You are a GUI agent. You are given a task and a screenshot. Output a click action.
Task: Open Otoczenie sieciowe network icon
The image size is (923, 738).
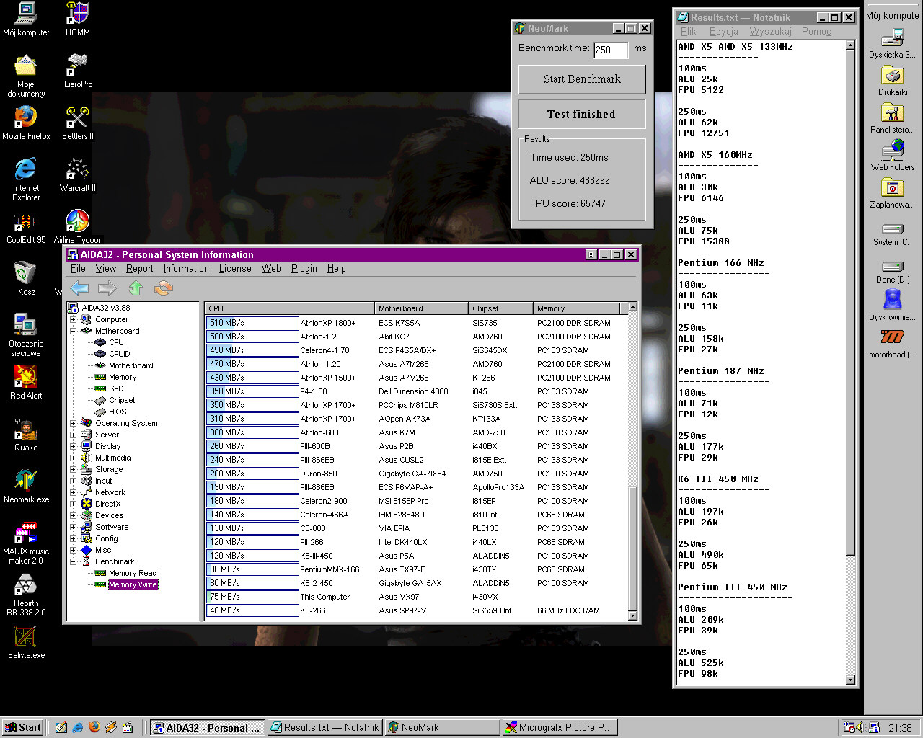coord(26,335)
